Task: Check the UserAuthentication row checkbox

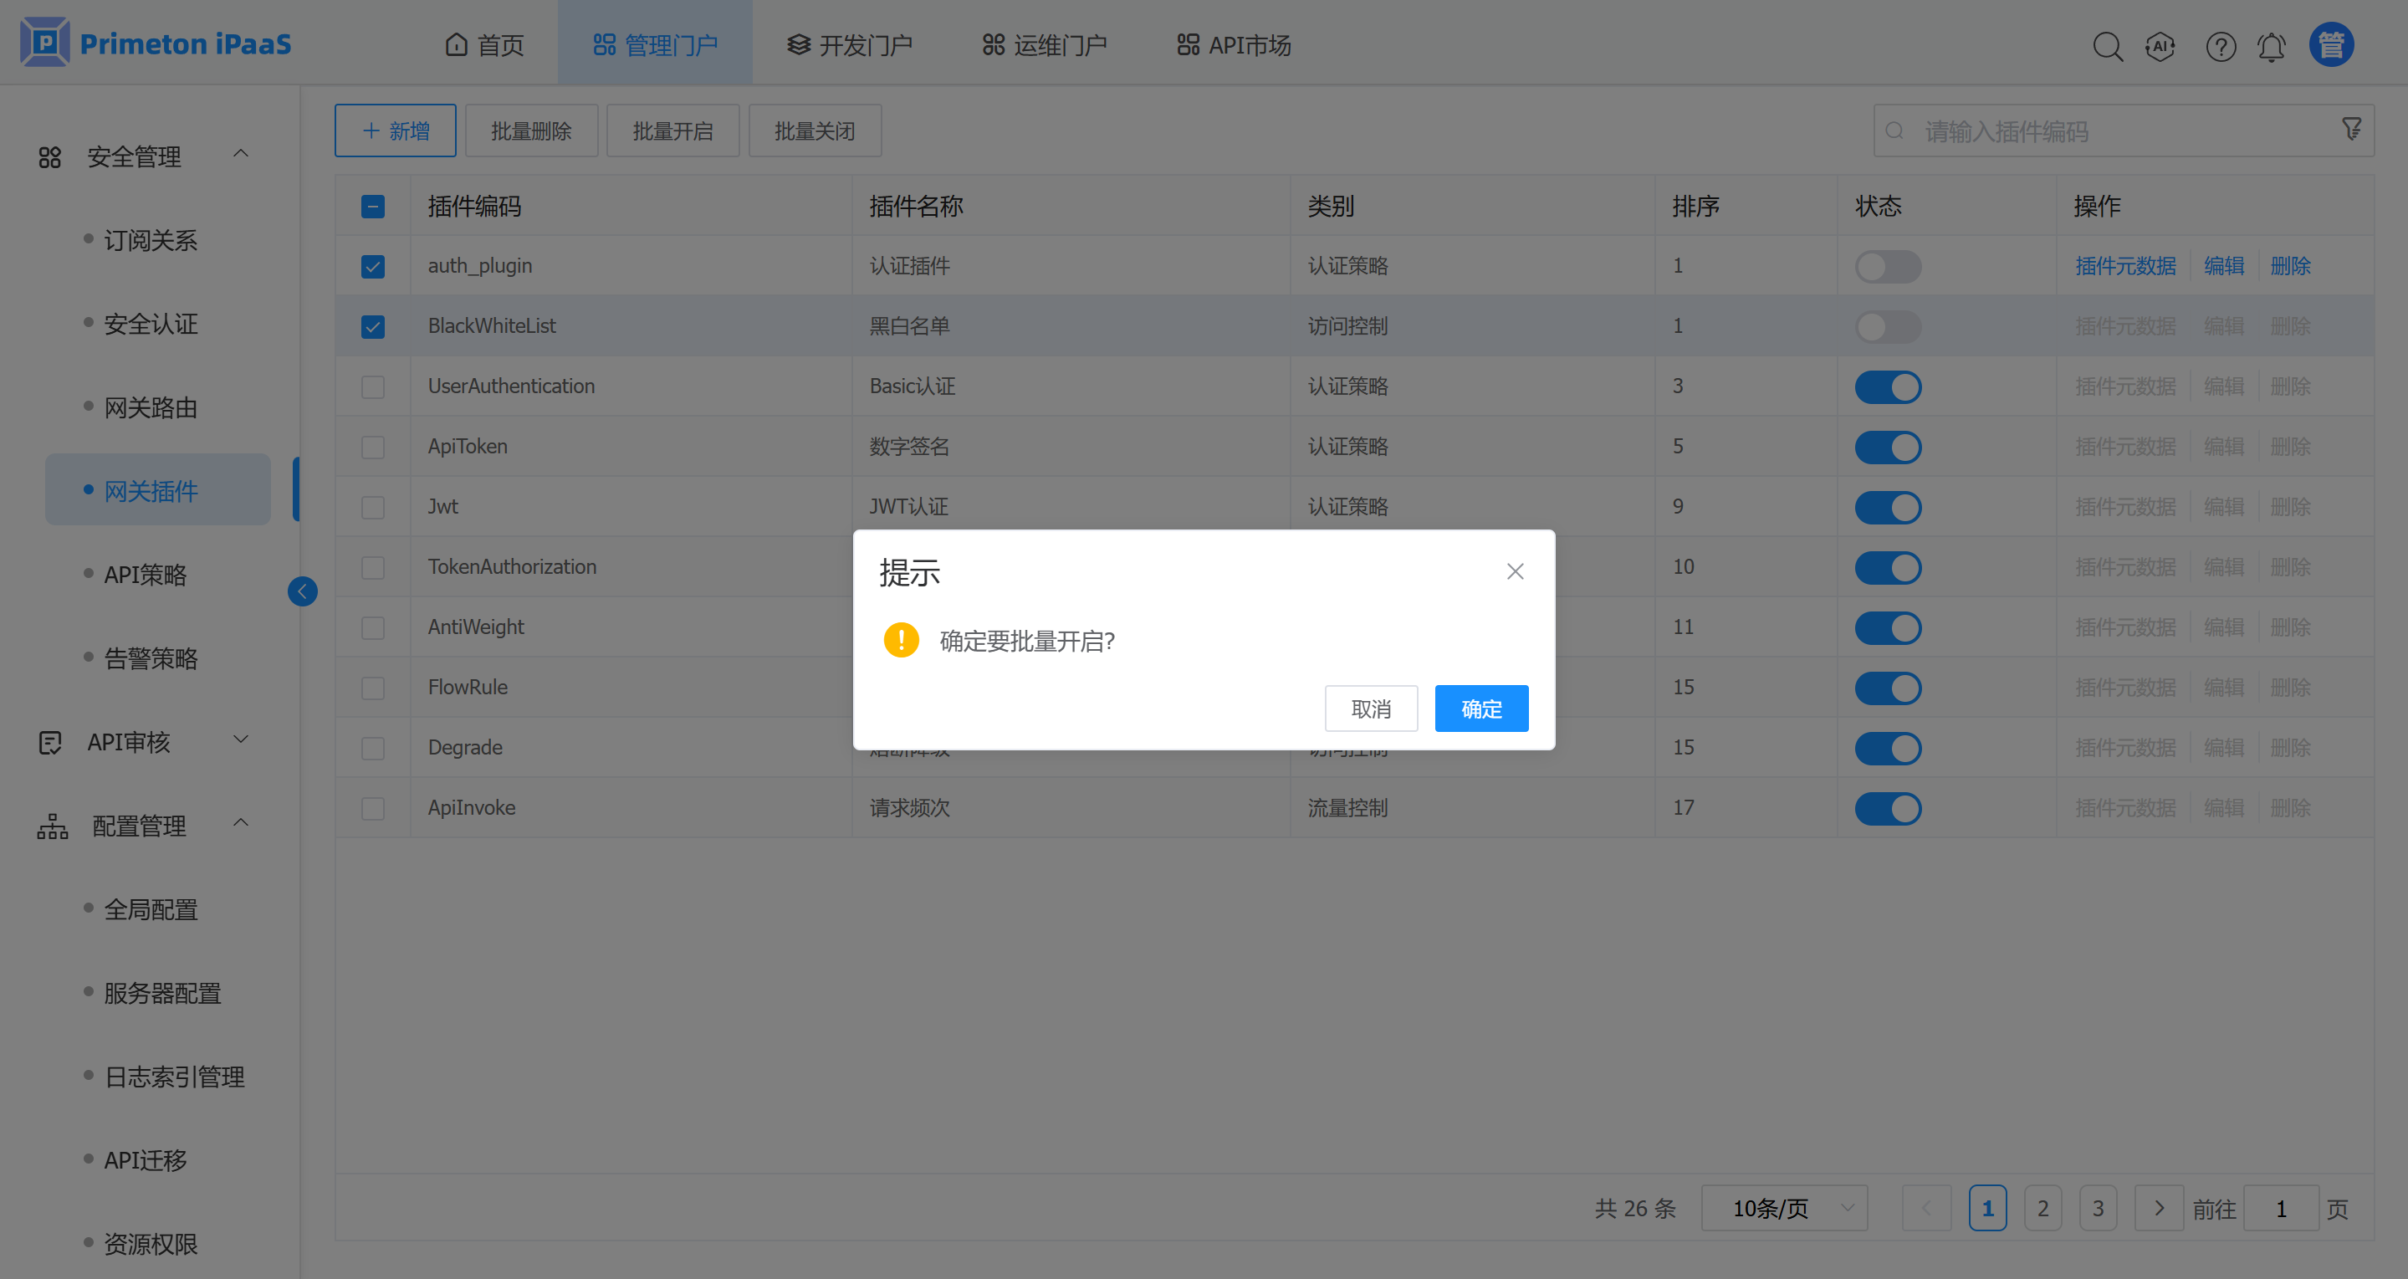Action: click(373, 387)
